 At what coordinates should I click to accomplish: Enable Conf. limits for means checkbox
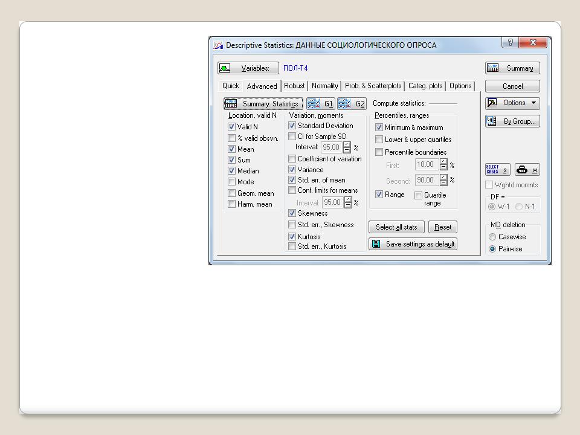tap(292, 190)
